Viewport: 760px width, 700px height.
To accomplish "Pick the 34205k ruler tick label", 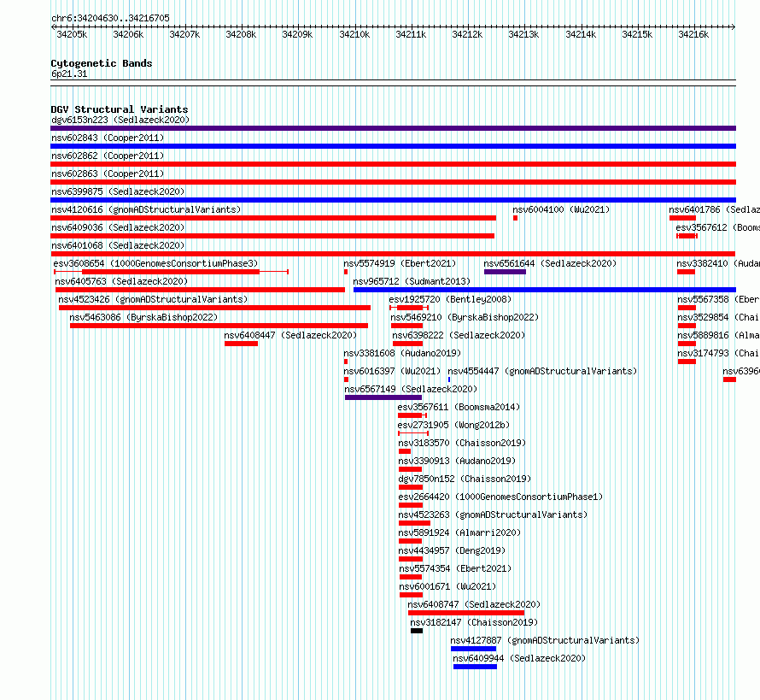I will click(72, 34).
